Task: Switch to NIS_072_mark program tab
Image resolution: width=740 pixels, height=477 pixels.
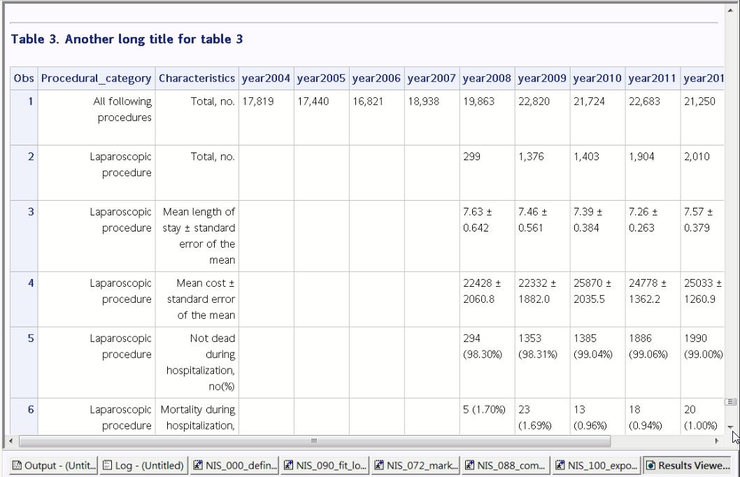Action: click(x=415, y=465)
